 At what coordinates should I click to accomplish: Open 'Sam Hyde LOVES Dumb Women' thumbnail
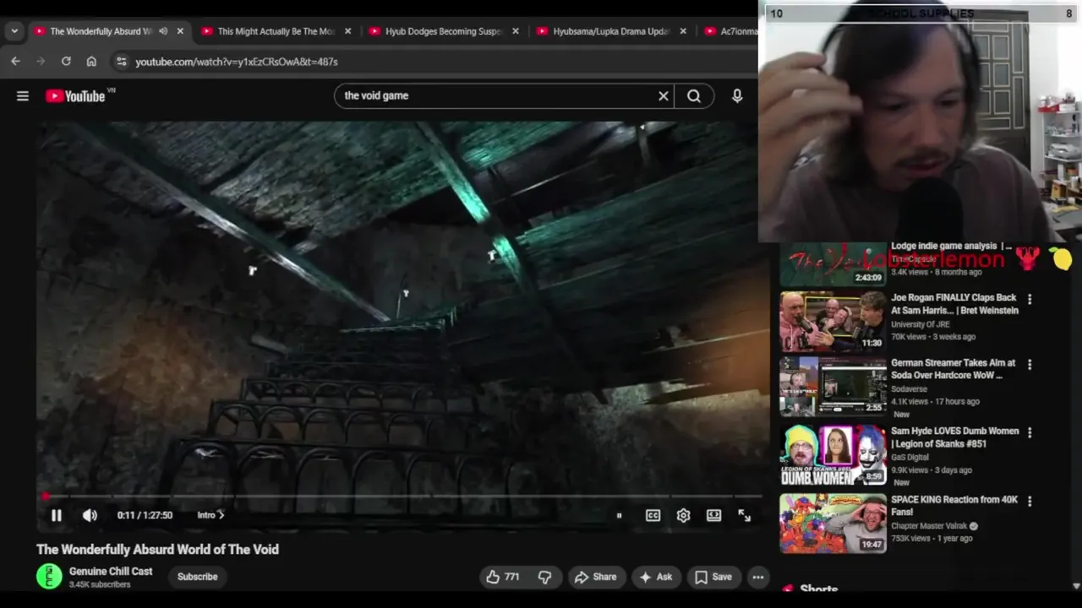tap(833, 455)
